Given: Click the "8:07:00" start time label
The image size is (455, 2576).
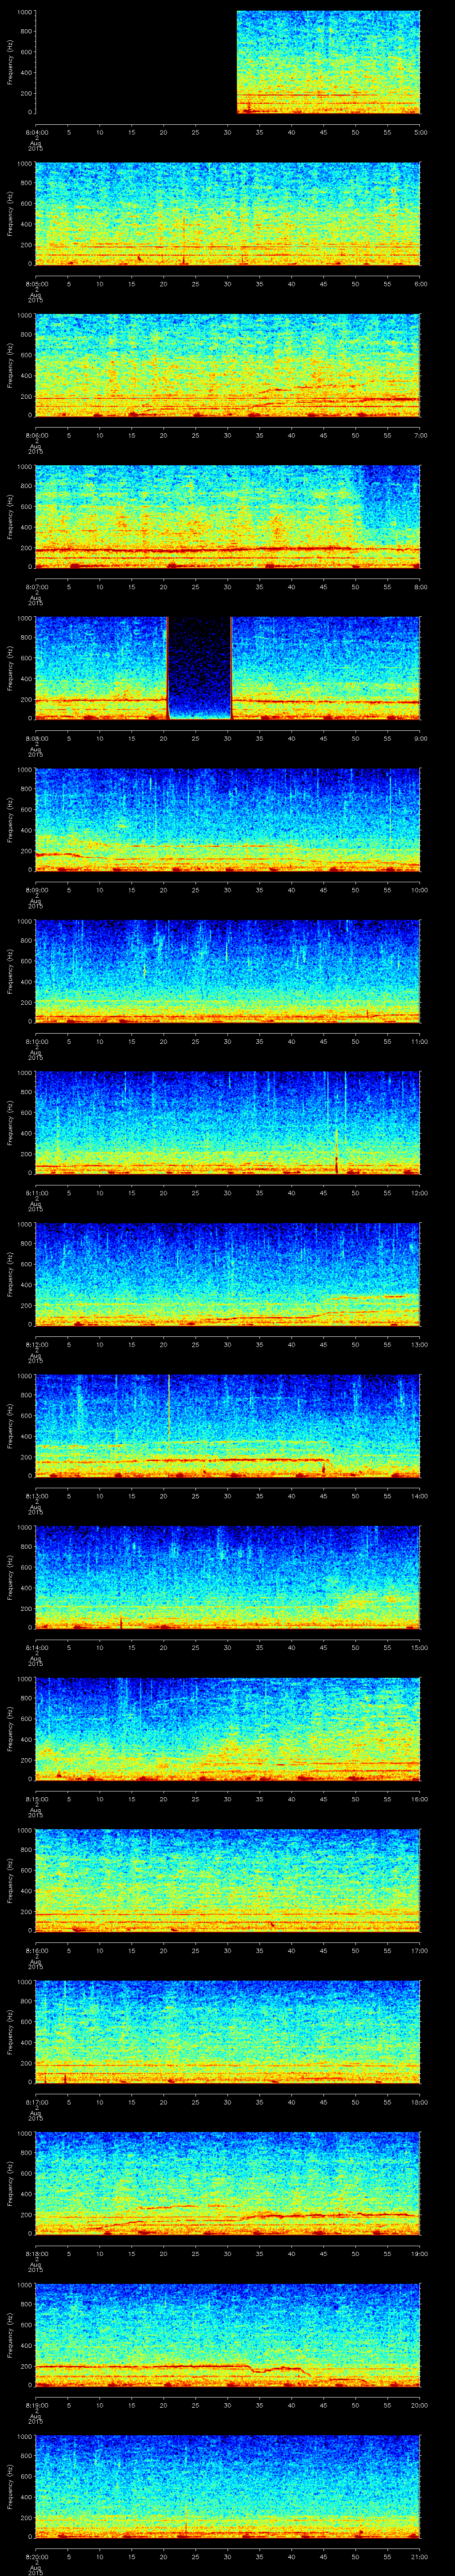Looking at the screenshot, I should tap(36, 587).
